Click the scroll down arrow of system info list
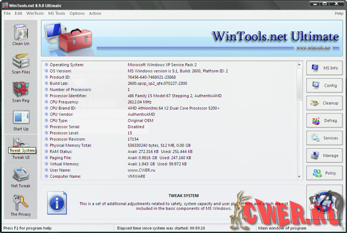 (299, 177)
